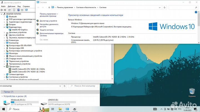Expand the Мониторы node
The height and width of the screenshot is (112, 200).
point(4,53)
